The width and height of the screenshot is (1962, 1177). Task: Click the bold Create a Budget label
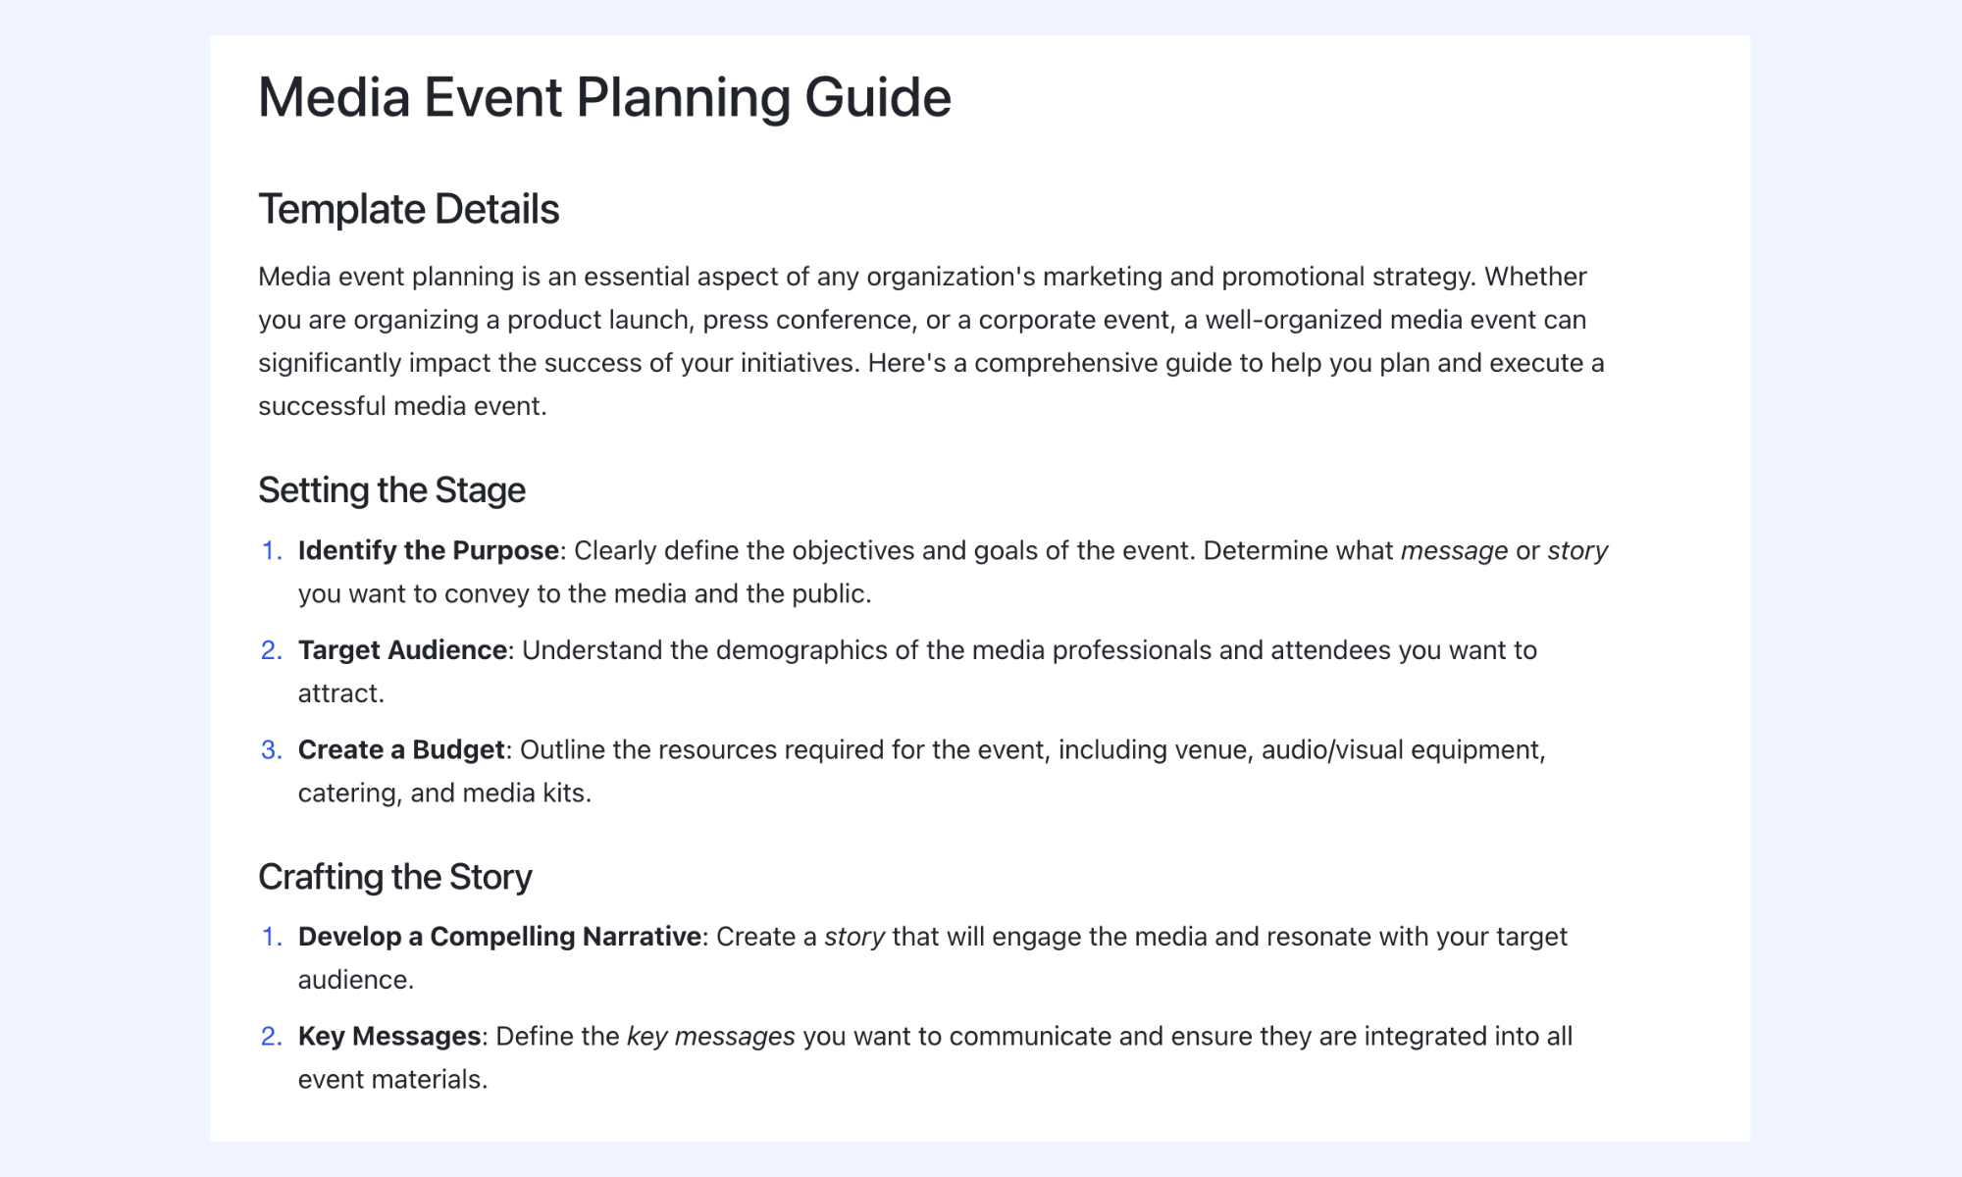click(x=401, y=749)
